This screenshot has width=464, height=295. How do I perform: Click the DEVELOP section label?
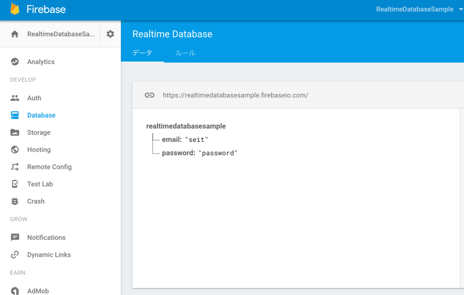[23, 80]
